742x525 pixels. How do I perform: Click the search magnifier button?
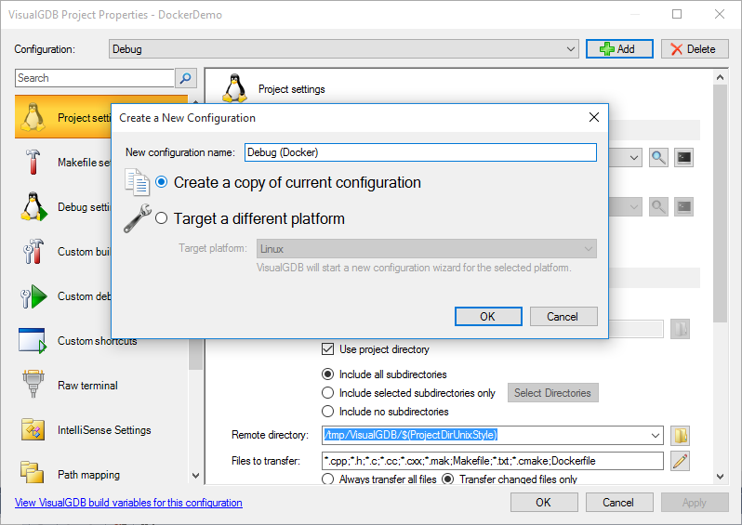tap(186, 78)
